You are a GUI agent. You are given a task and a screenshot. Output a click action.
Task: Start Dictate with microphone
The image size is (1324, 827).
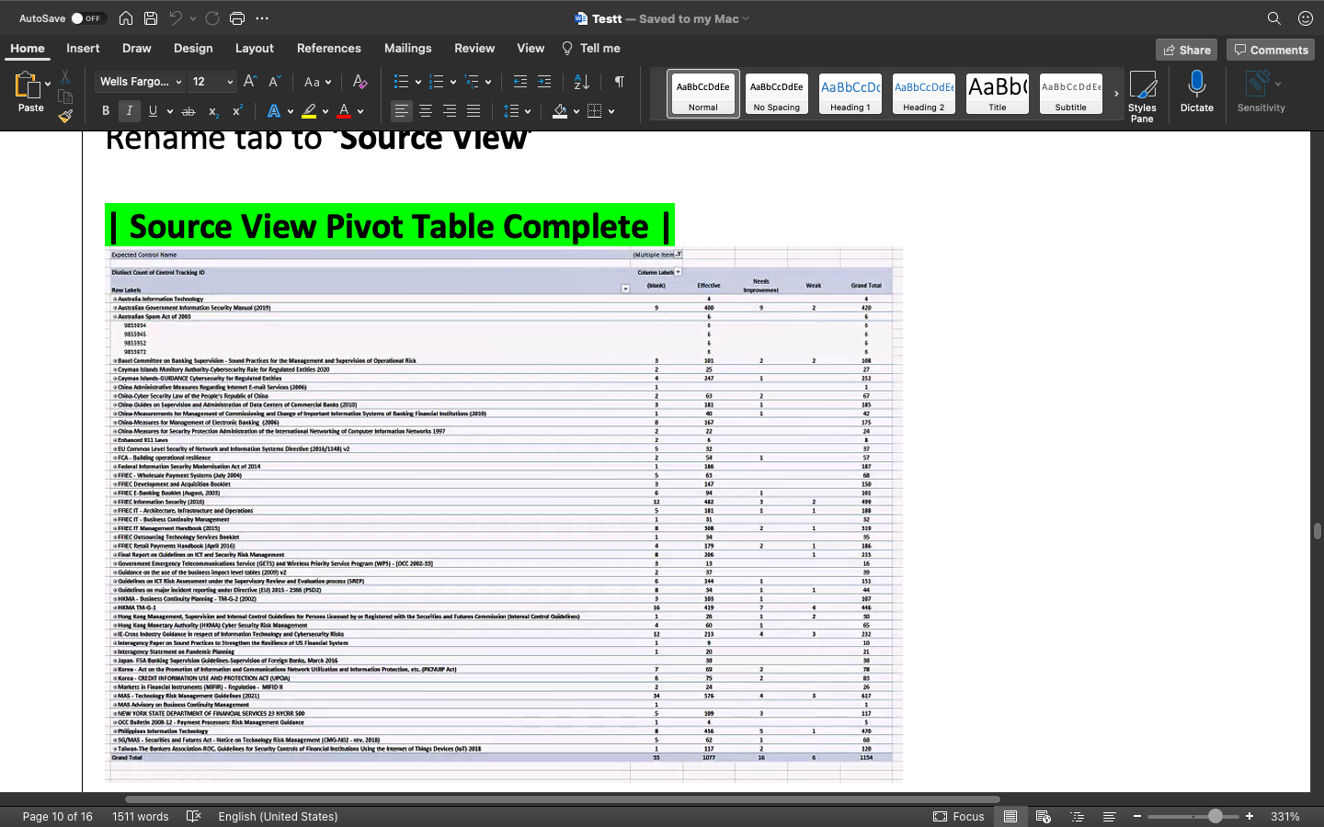point(1197,92)
